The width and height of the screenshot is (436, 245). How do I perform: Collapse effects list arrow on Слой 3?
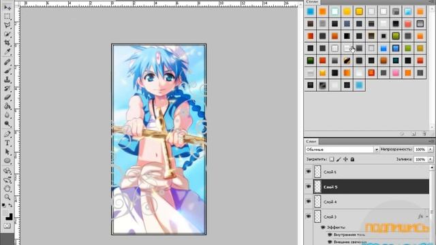[427, 216]
